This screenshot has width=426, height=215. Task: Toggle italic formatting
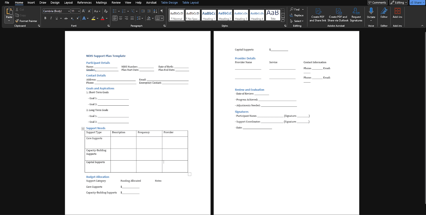point(51,18)
